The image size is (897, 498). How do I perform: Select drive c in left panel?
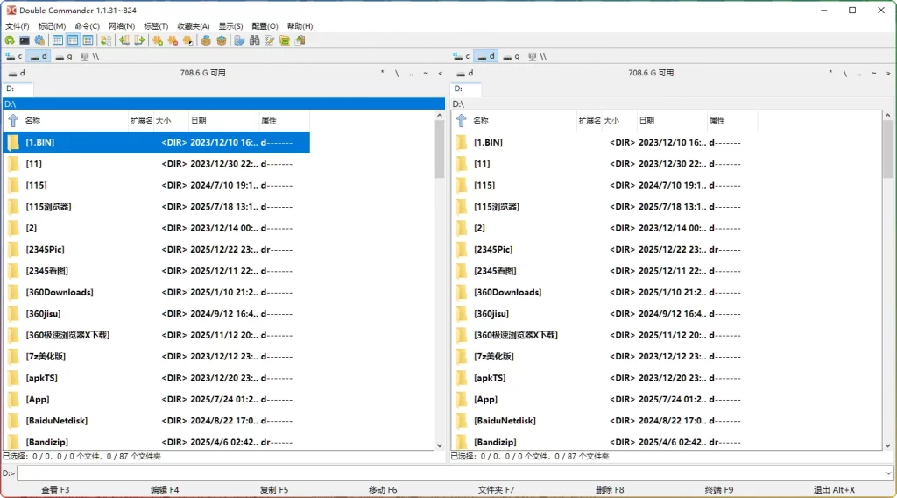[14, 56]
